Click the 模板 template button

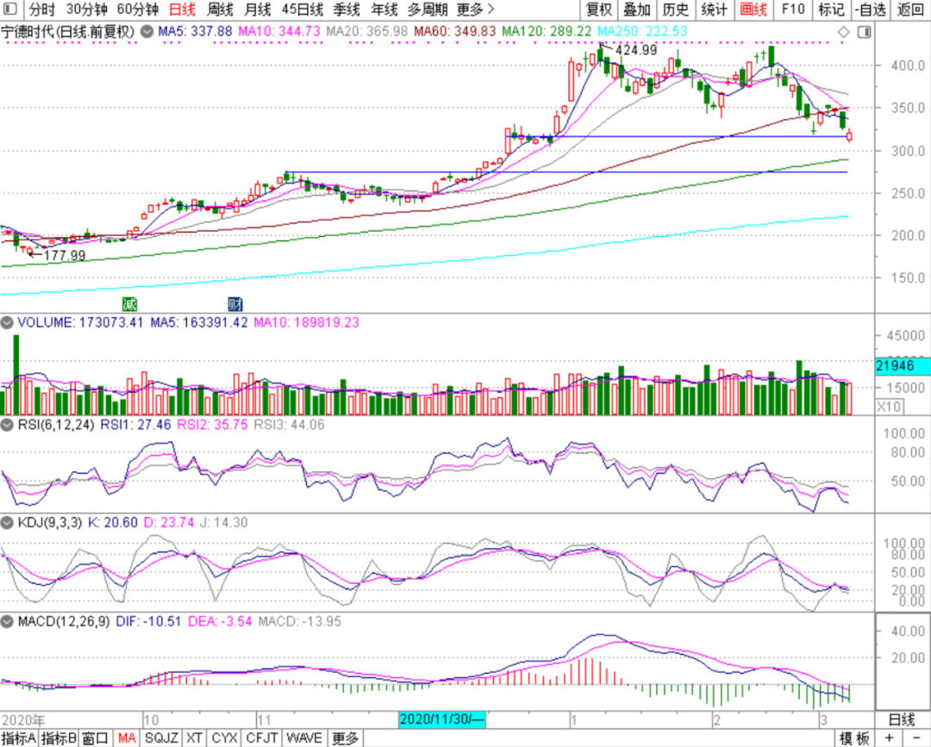[853, 738]
